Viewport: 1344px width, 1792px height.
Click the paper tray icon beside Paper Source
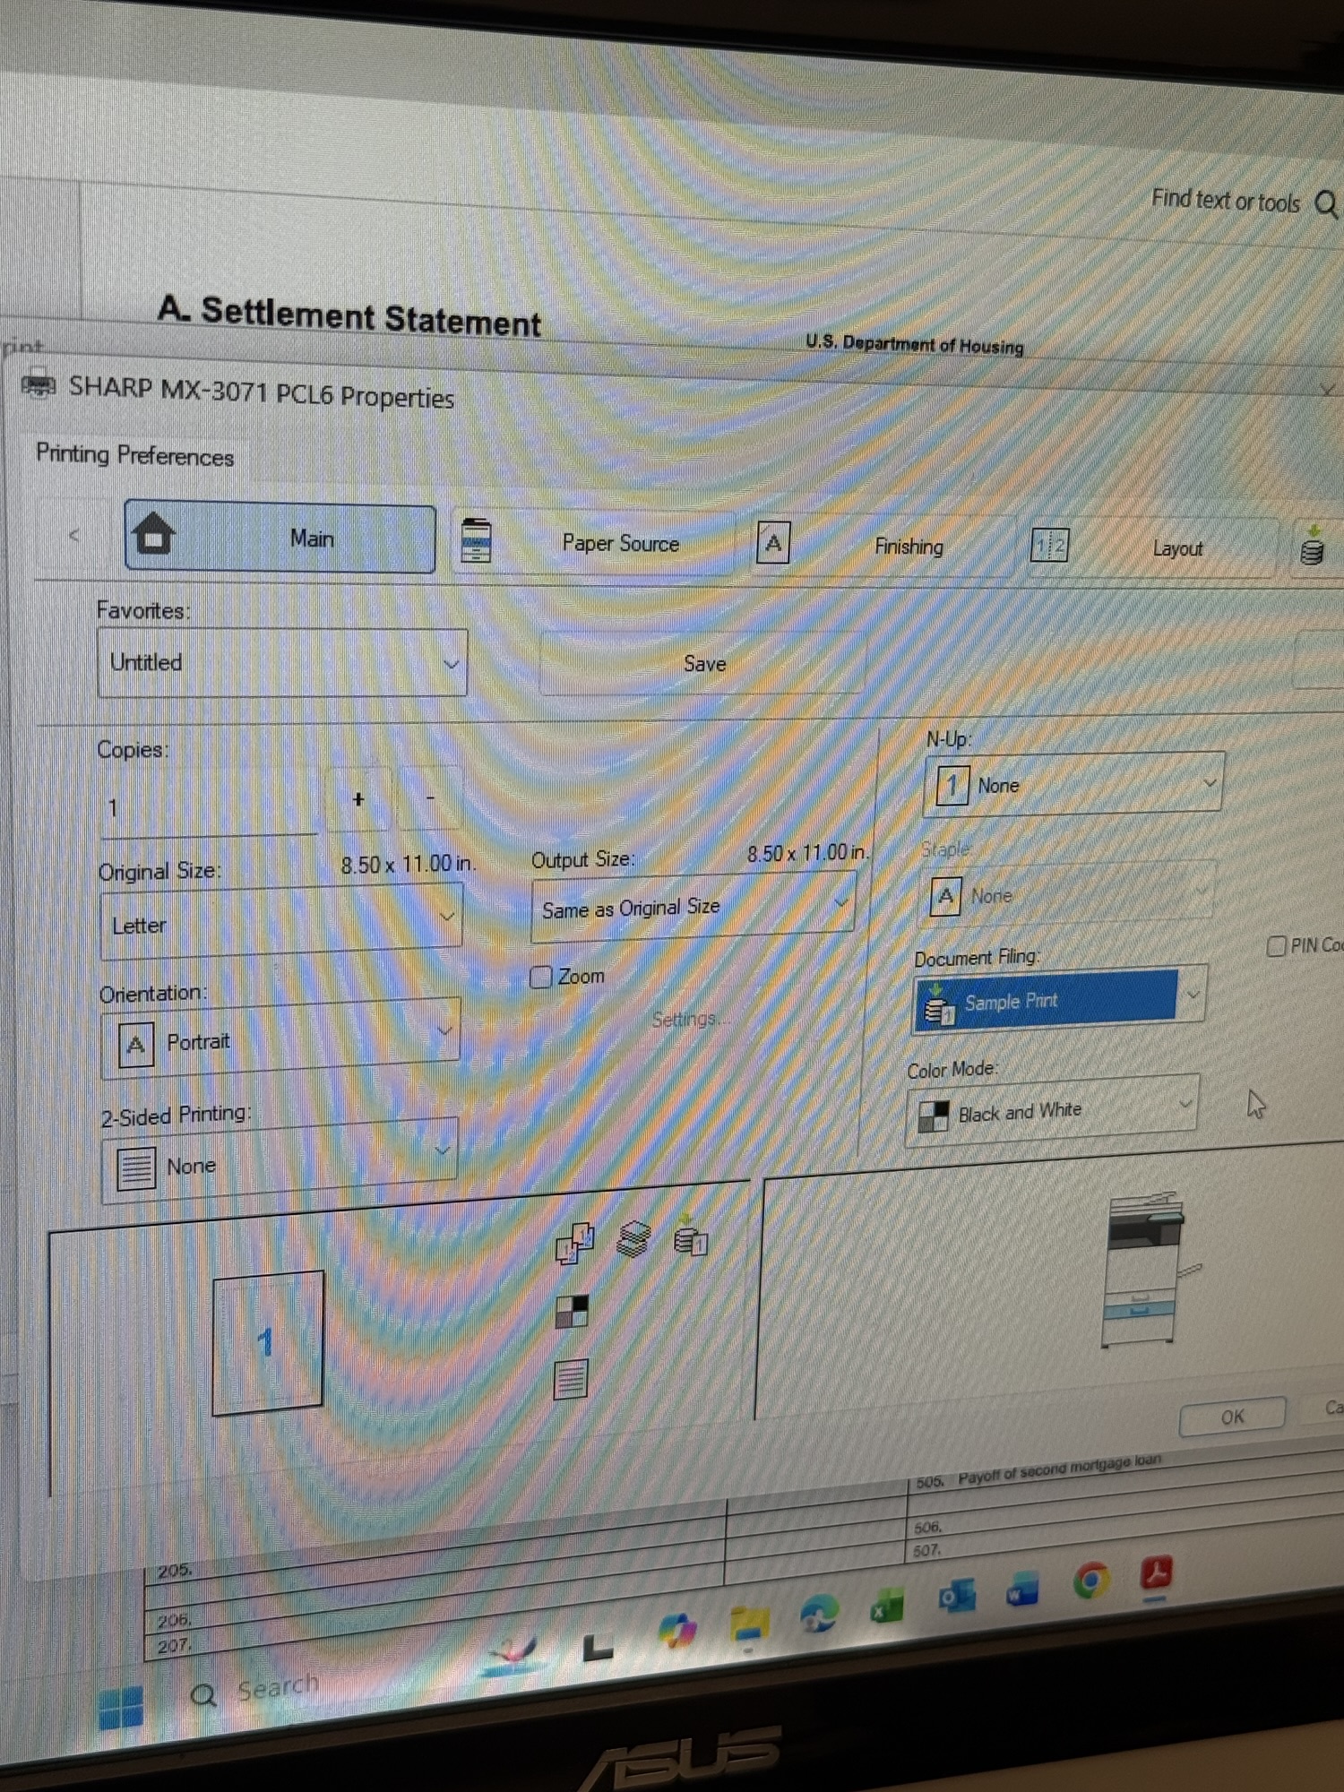476,540
